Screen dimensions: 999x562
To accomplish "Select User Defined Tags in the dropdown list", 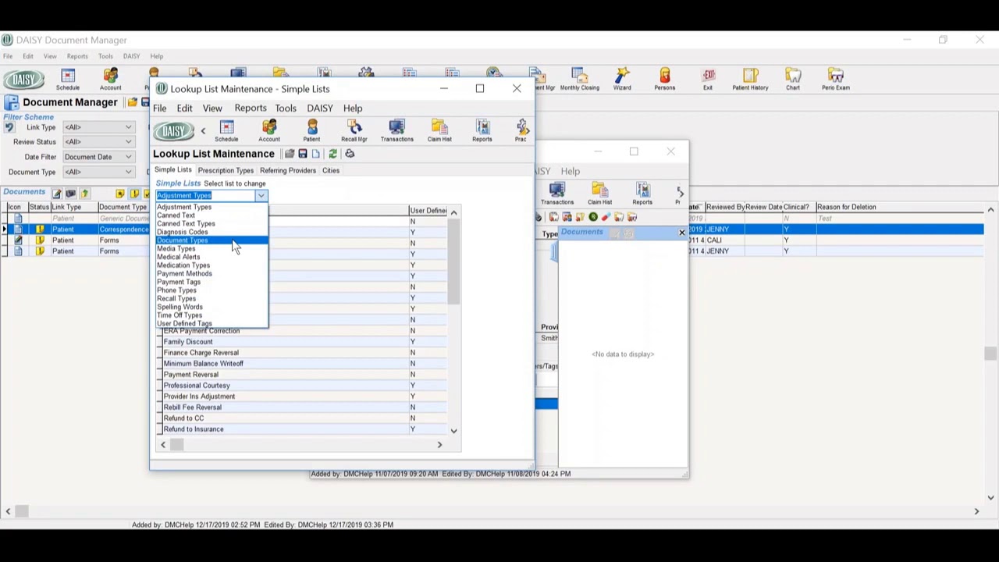I will (211, 323).
